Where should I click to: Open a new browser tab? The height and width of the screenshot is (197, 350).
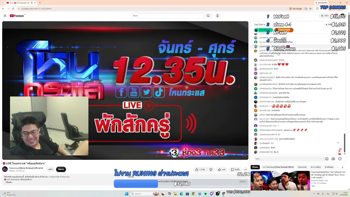pos(40,3)
